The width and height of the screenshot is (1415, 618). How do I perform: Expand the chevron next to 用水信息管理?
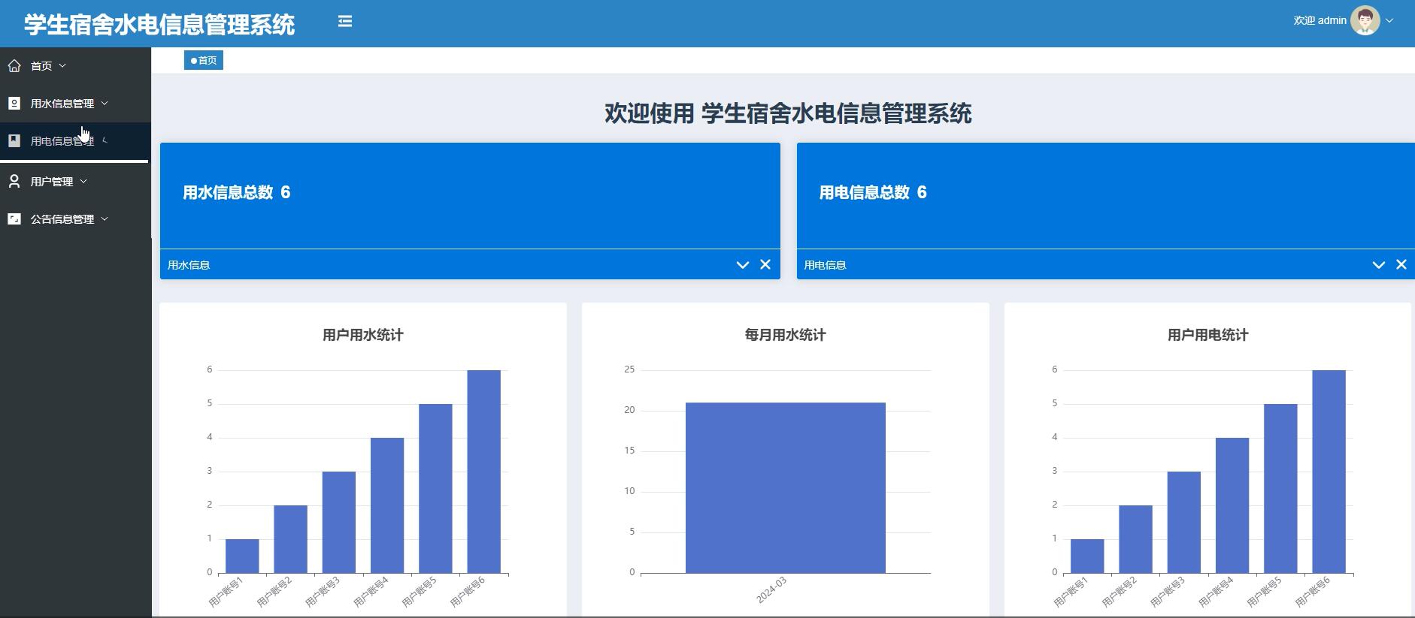[105, 104]
